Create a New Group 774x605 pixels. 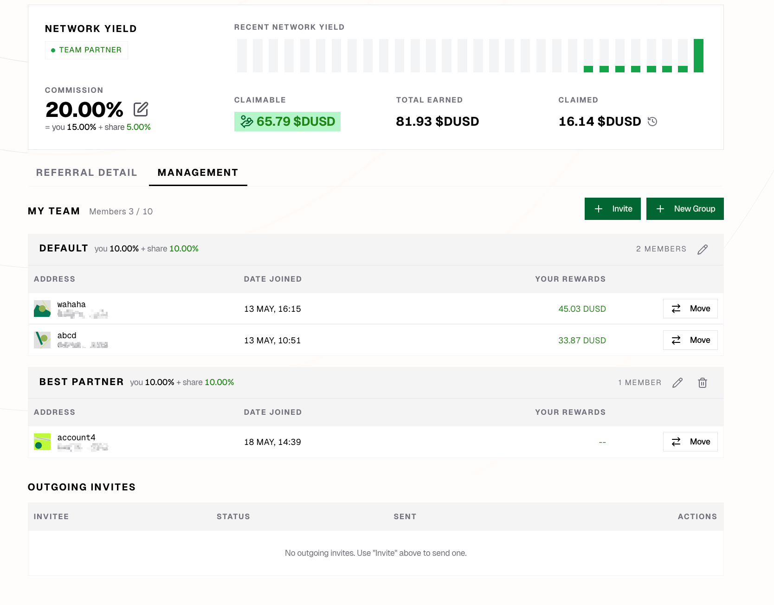[x=685, y=209]
